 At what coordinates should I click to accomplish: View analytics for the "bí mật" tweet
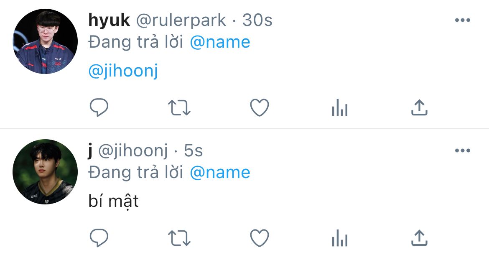(x=340, y=238)
